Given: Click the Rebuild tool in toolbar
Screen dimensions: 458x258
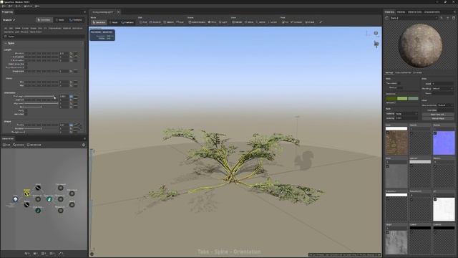Looking at the screenshot, I should pos(169,22).
